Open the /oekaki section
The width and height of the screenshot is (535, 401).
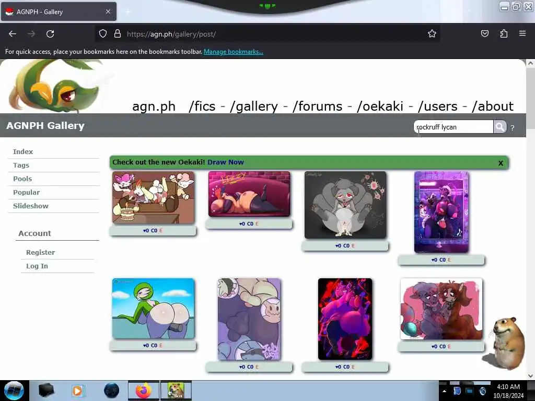pos(380,107)
